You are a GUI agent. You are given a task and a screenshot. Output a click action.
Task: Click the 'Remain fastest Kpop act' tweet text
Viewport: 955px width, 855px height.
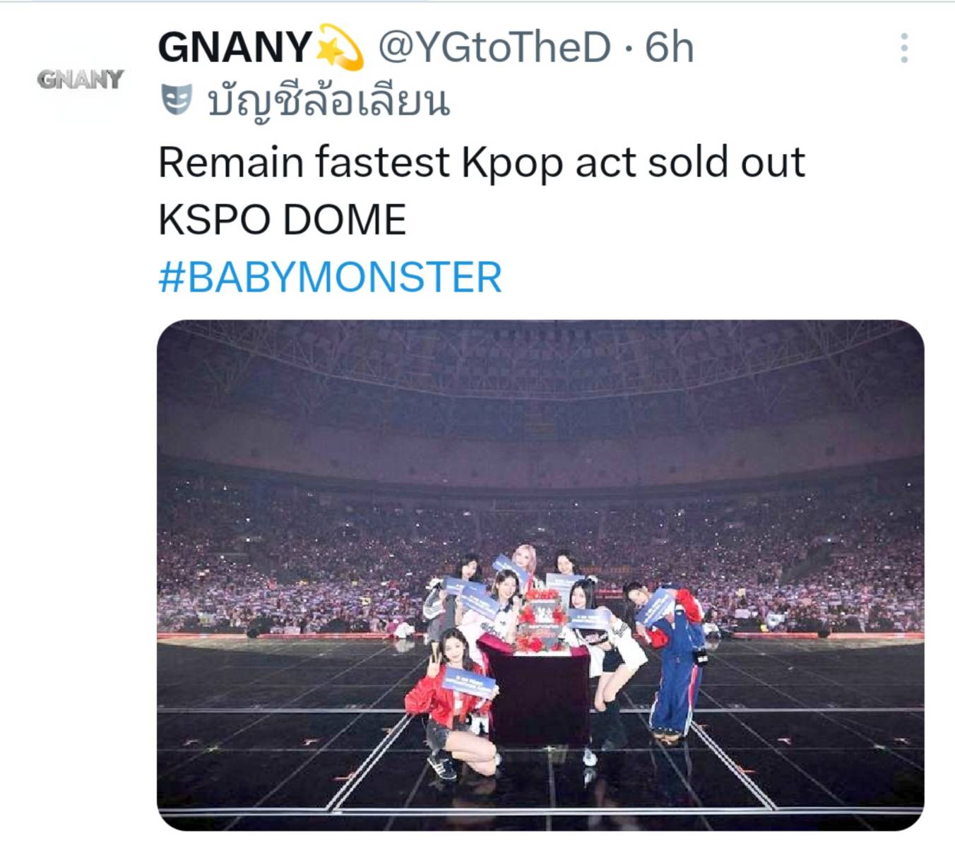(x=480, y=162)
